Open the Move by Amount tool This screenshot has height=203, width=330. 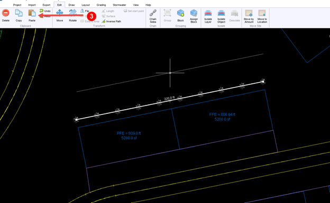click(249, 16)
